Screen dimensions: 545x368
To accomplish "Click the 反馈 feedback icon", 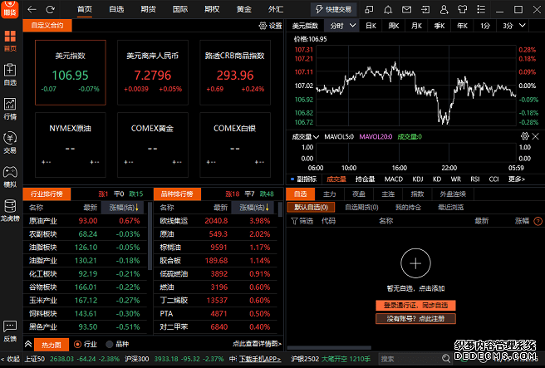I will pyautogui.click(x=10, y=330).
